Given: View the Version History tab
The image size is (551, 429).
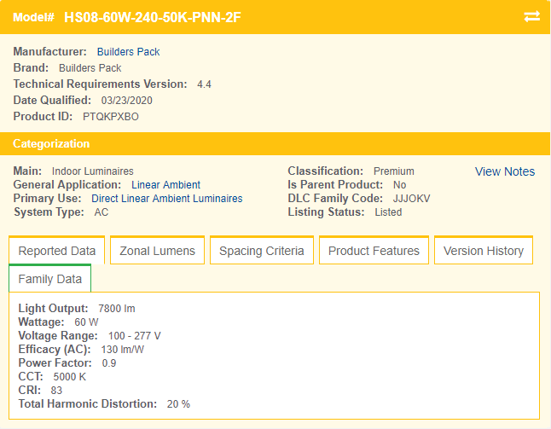Looking at the screenshot, I should coord(484,251).
